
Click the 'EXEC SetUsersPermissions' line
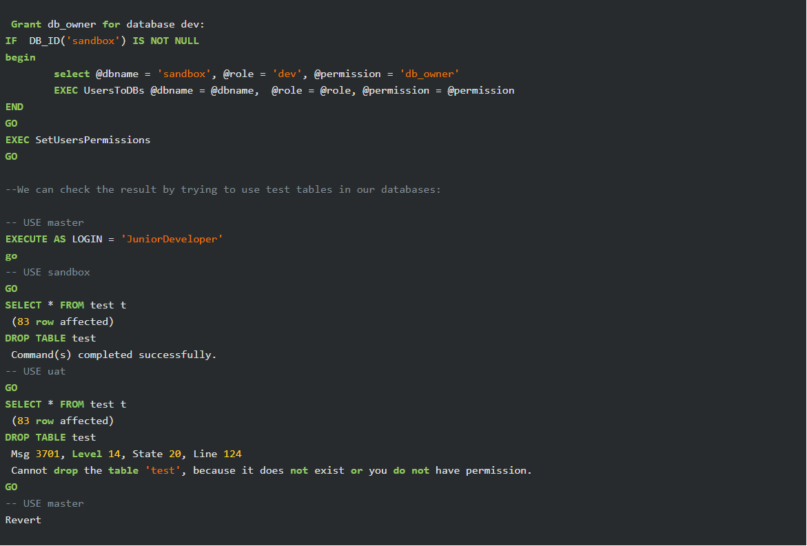click(78, 140)
